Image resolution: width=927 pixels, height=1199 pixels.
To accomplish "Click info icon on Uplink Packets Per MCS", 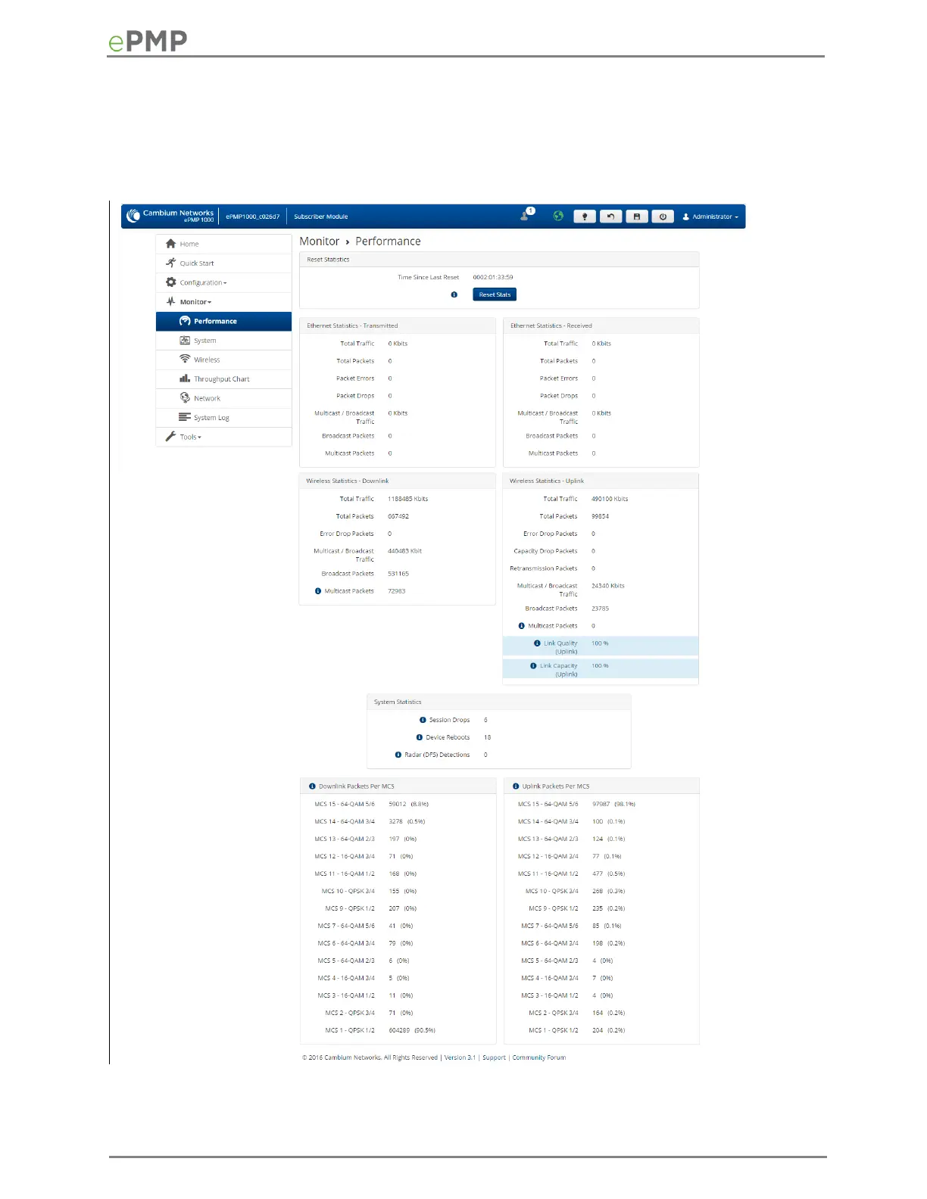I will [x=516, y=786].
